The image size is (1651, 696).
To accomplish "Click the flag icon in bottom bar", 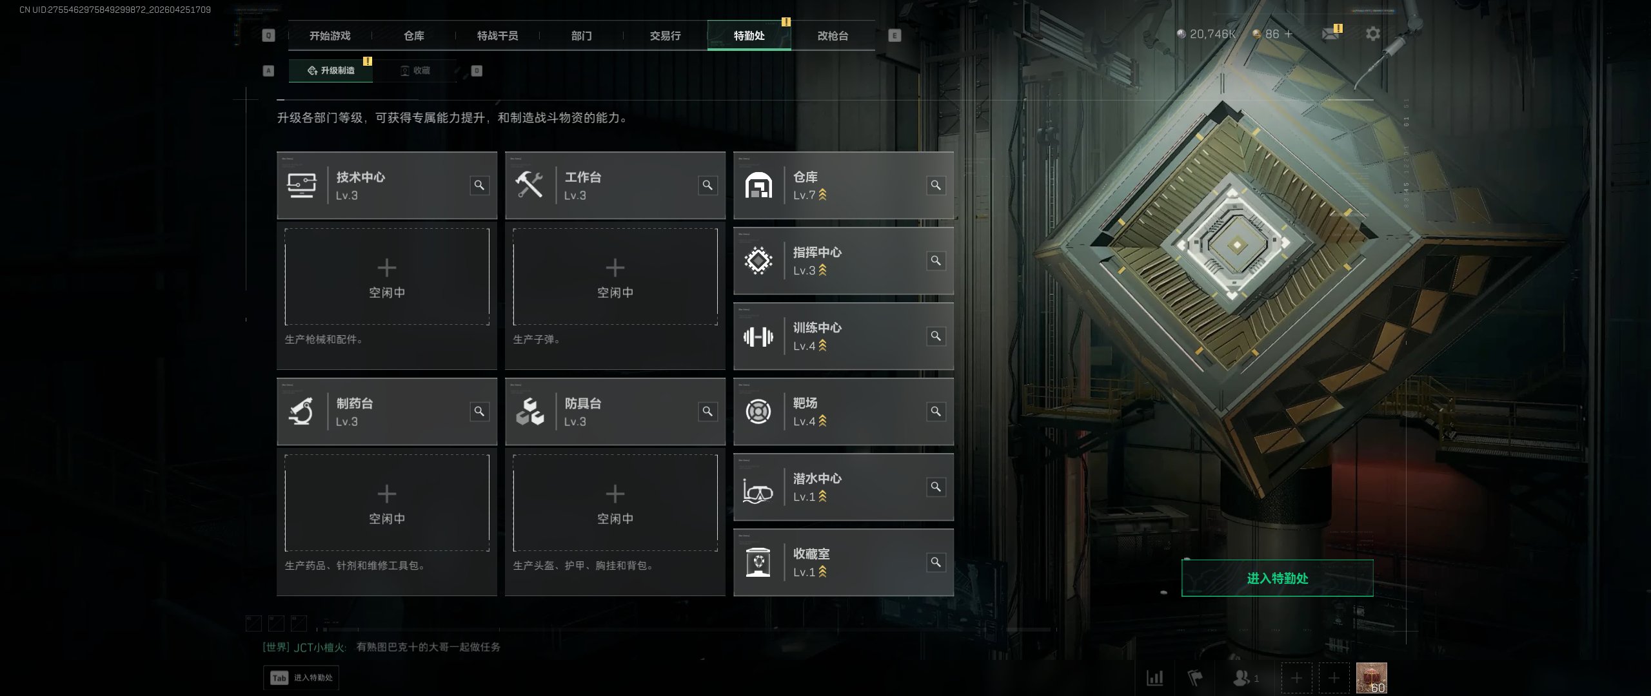I will 1195,677.
